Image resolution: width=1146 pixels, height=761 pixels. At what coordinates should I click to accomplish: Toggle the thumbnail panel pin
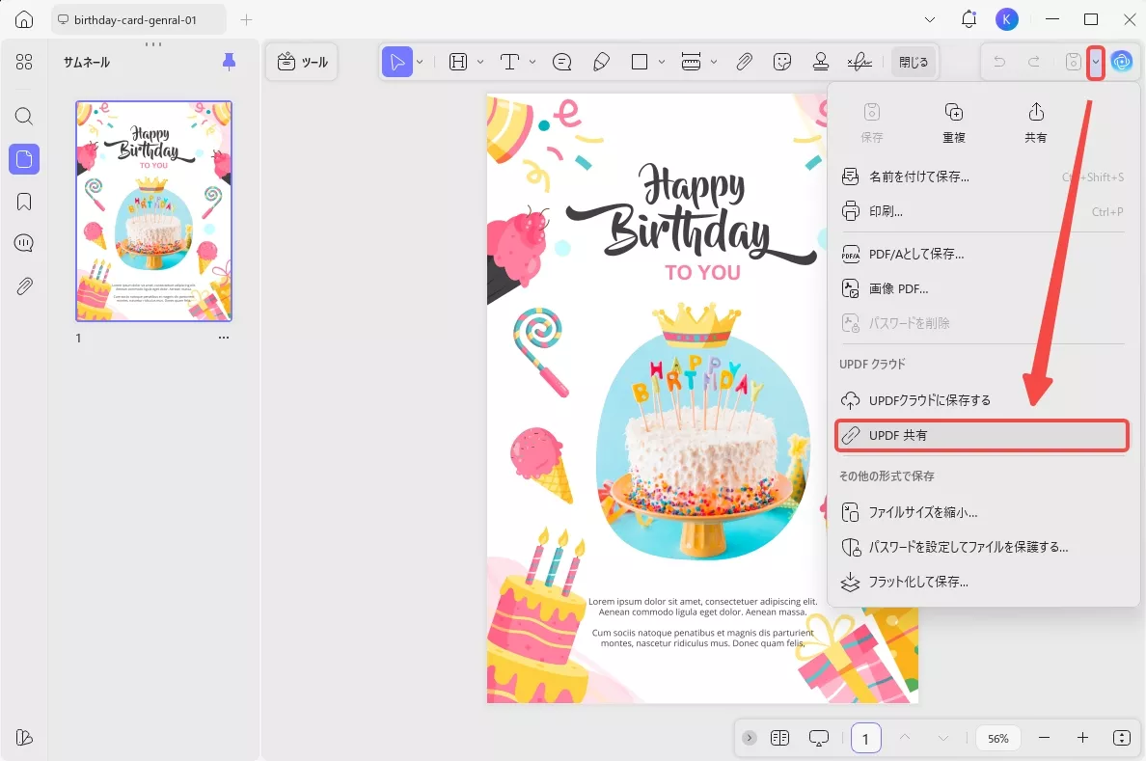229,62
